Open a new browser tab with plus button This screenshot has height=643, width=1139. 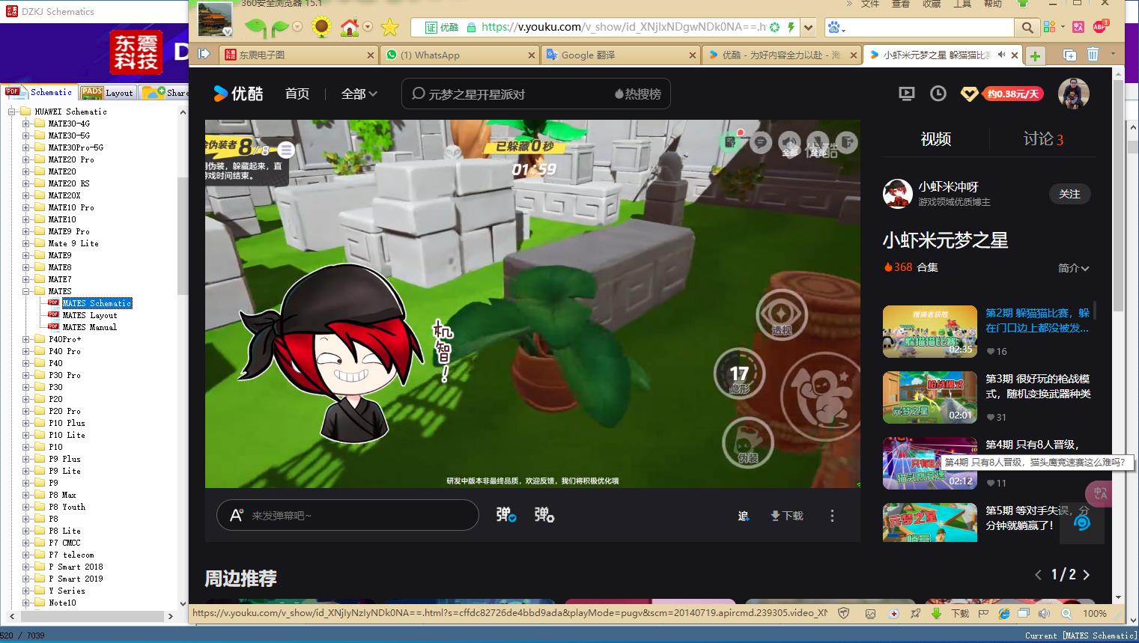click(1035, 55)
